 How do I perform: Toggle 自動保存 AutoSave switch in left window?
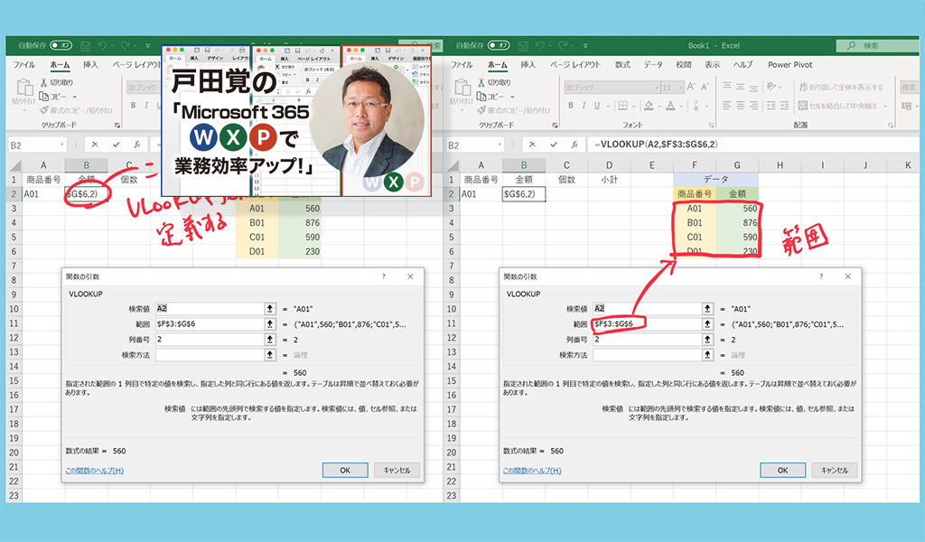pos(61,45)
